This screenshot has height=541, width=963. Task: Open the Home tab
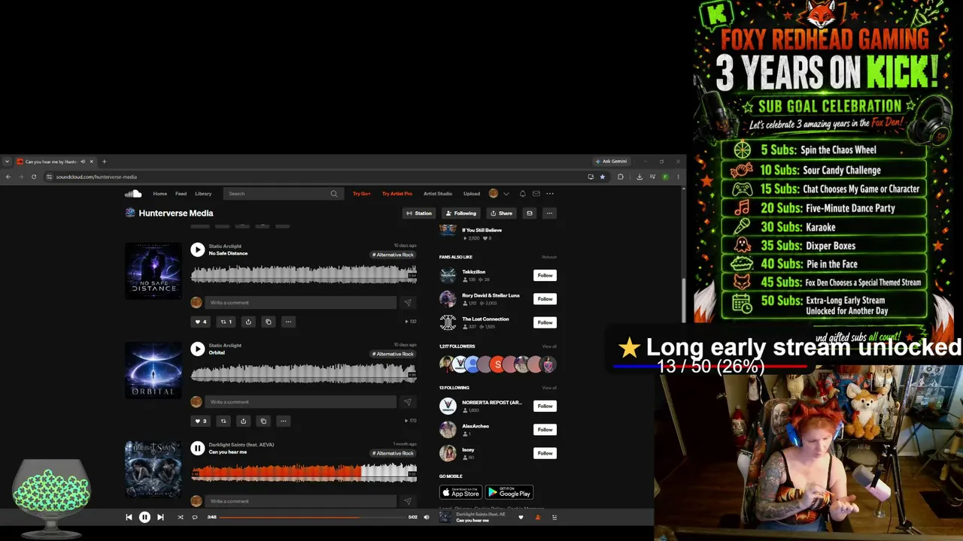[160, 194]
